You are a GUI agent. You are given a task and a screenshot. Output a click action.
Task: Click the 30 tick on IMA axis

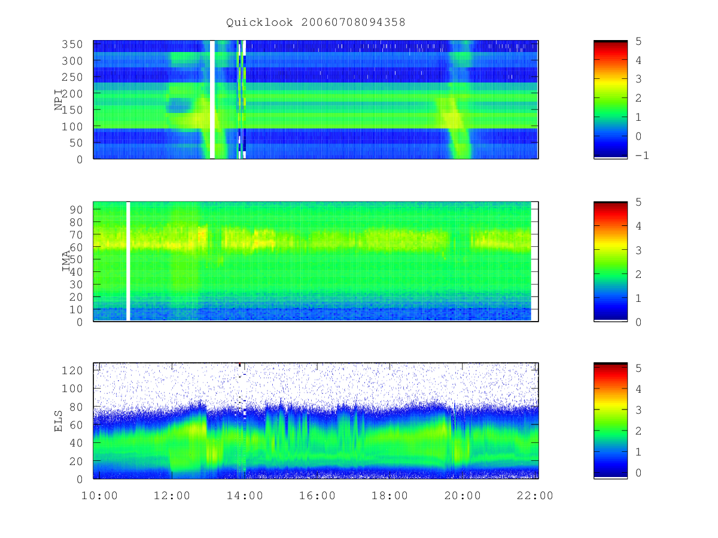77,285
